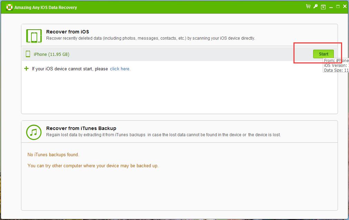Click the small iPhone device icon
The height and width of the screenshot is (220, 349).
pyautogui.click(x=28, y=54)
